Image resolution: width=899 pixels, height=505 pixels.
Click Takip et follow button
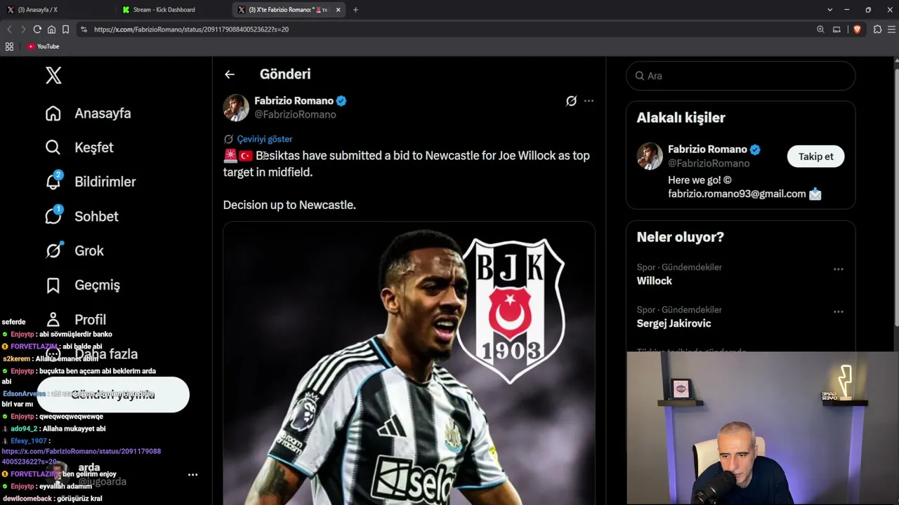815,156
